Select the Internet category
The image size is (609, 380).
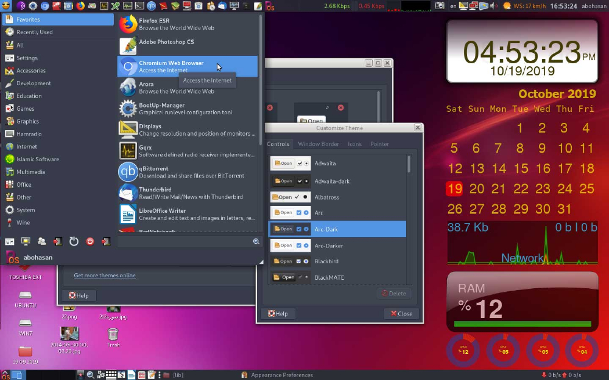(58, 147)
